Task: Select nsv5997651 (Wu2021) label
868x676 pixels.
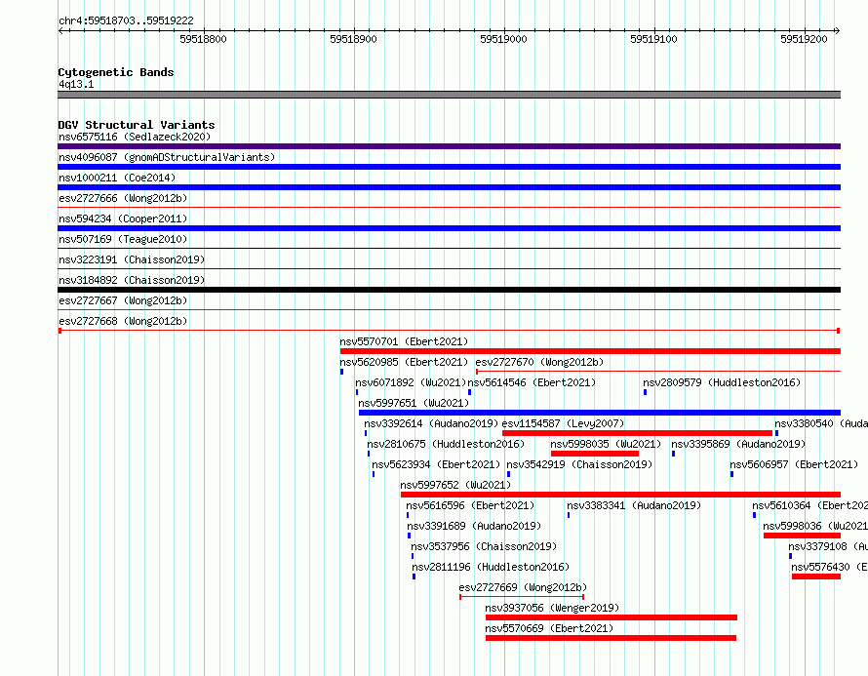Action: 414,403
